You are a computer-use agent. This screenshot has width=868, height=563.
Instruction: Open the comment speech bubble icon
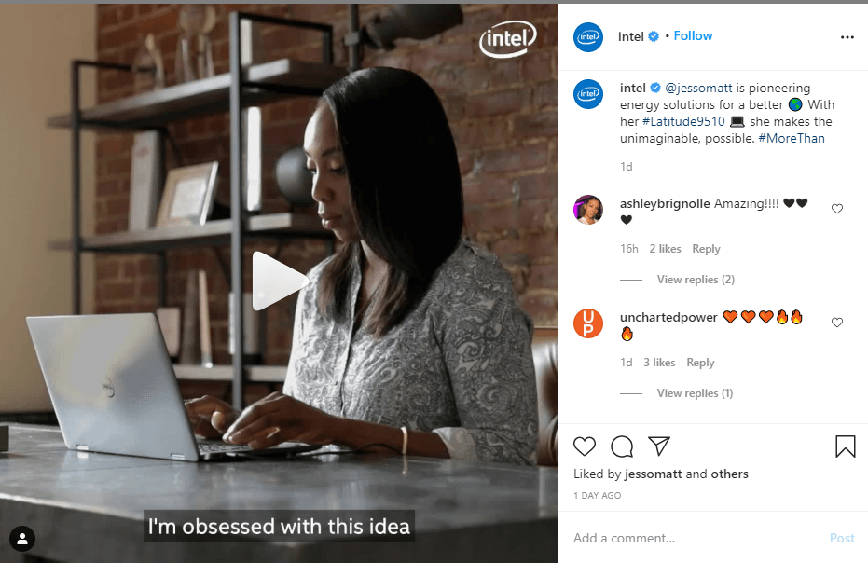tap(622, 446)
